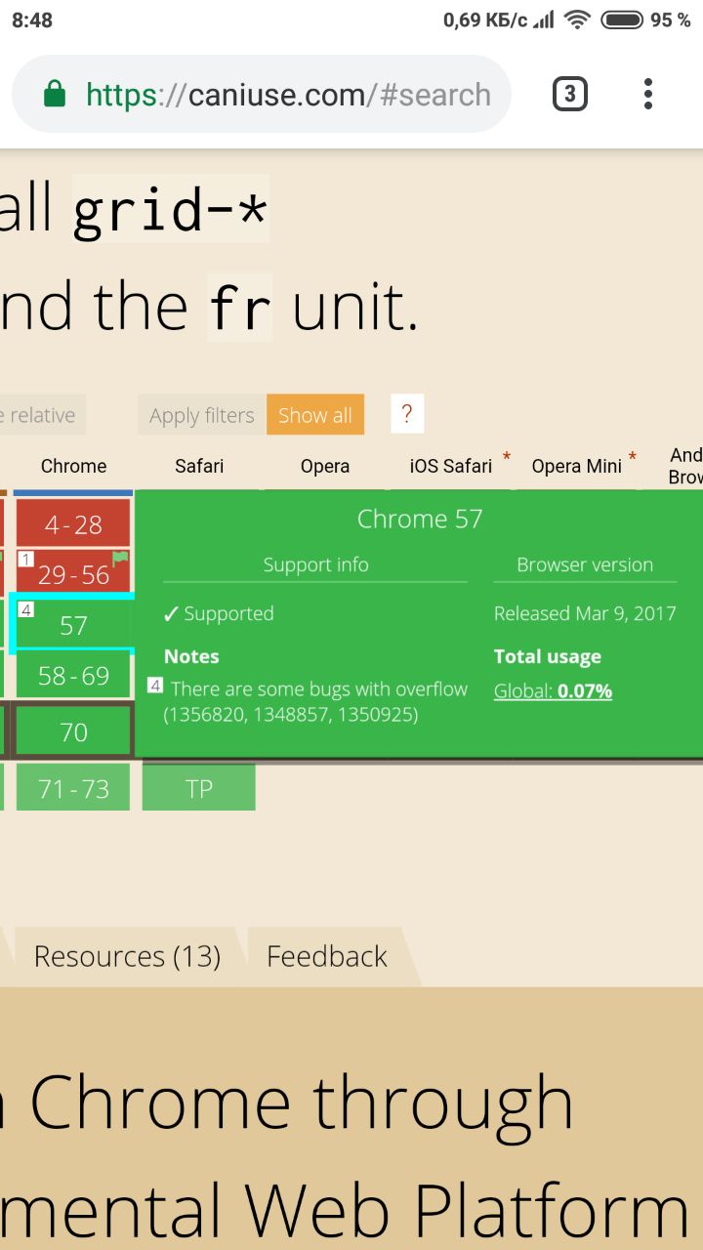Click the asterisk next to Opera Mini
This screenshot has height=1250, width=703.
coord(633,457)
